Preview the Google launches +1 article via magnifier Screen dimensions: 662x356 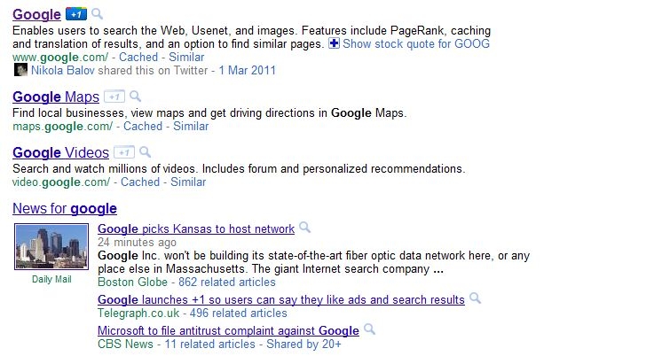pyautogui.click(x=475, y=298)
